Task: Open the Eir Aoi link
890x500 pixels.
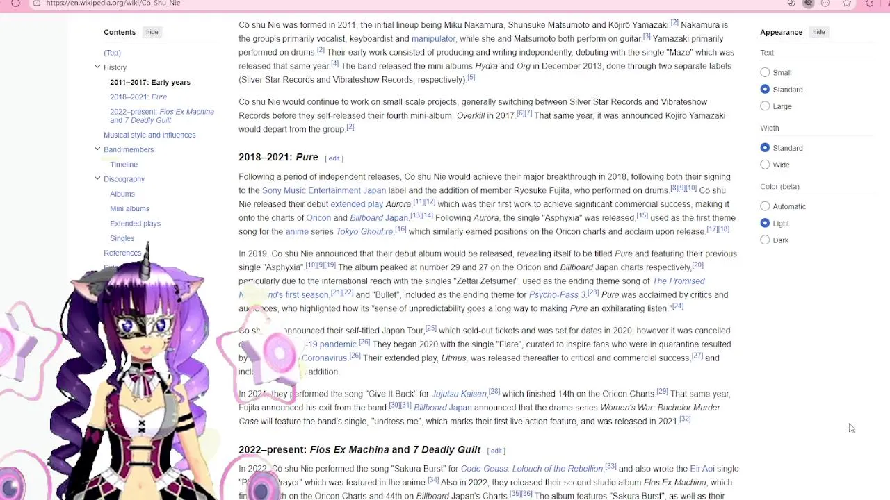Action: pos(702,469)
